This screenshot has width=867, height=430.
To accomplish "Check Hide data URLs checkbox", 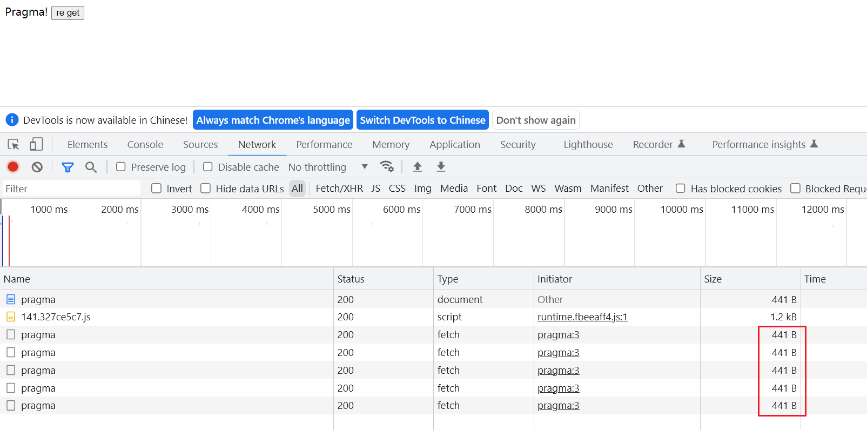I will tap(206, 189).
